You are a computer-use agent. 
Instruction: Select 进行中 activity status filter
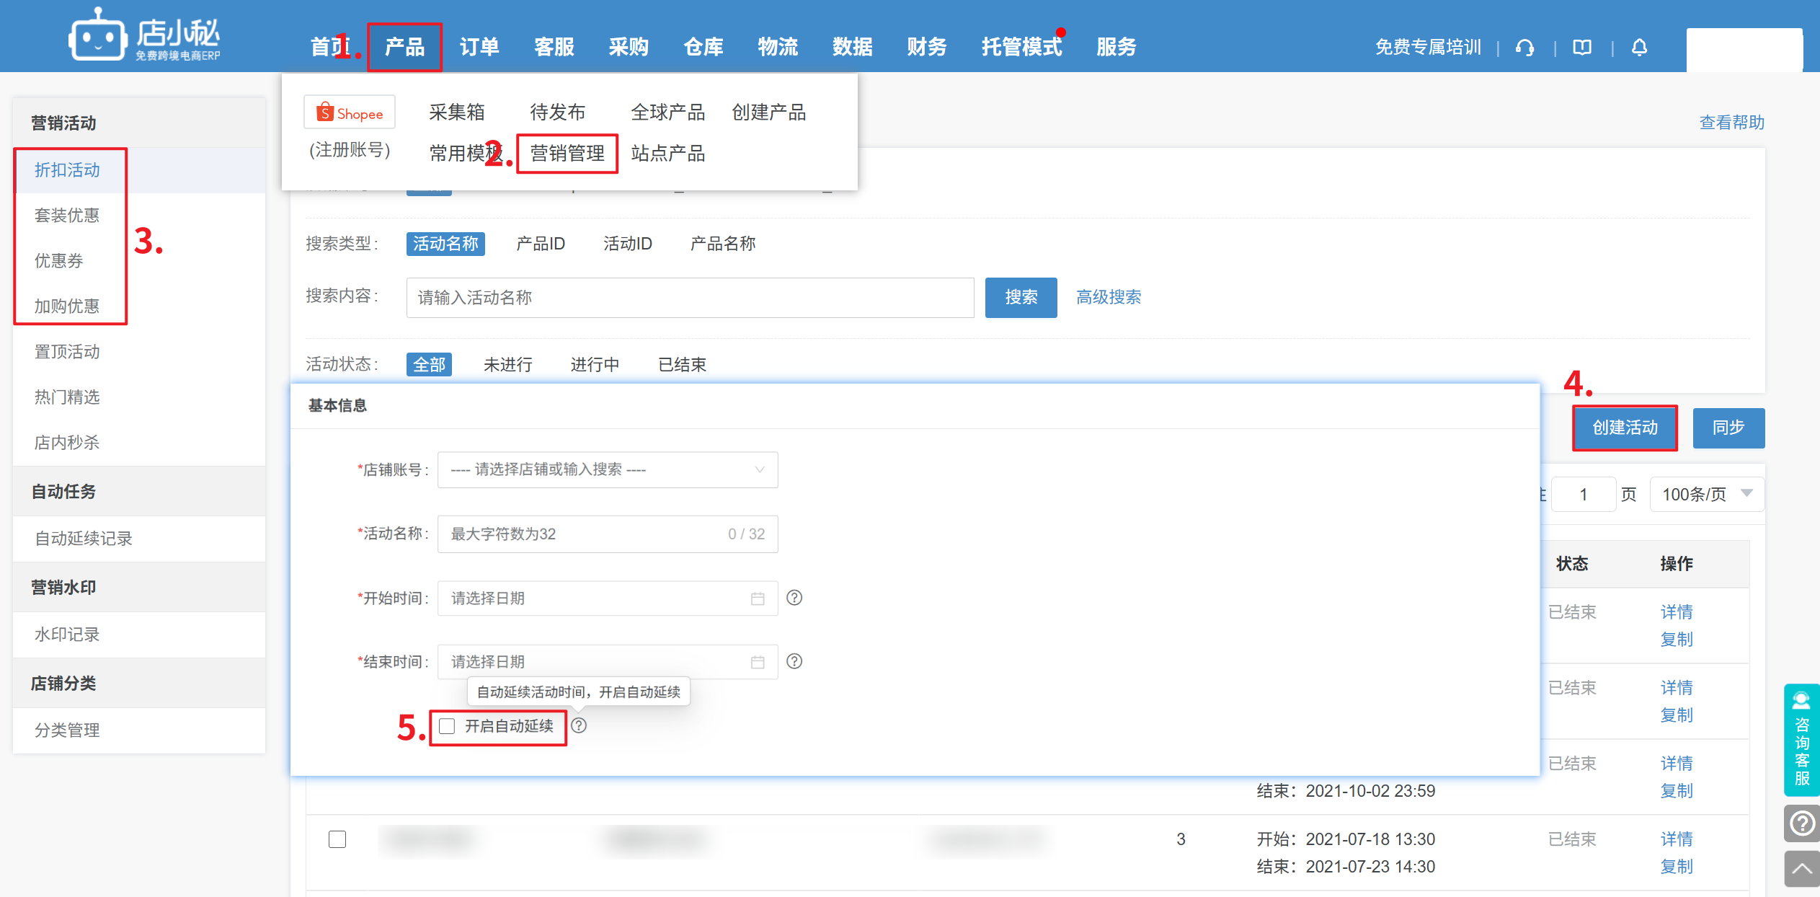595,364
